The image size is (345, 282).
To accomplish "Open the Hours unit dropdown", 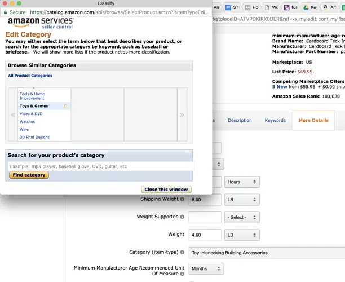I will [242, 182].
